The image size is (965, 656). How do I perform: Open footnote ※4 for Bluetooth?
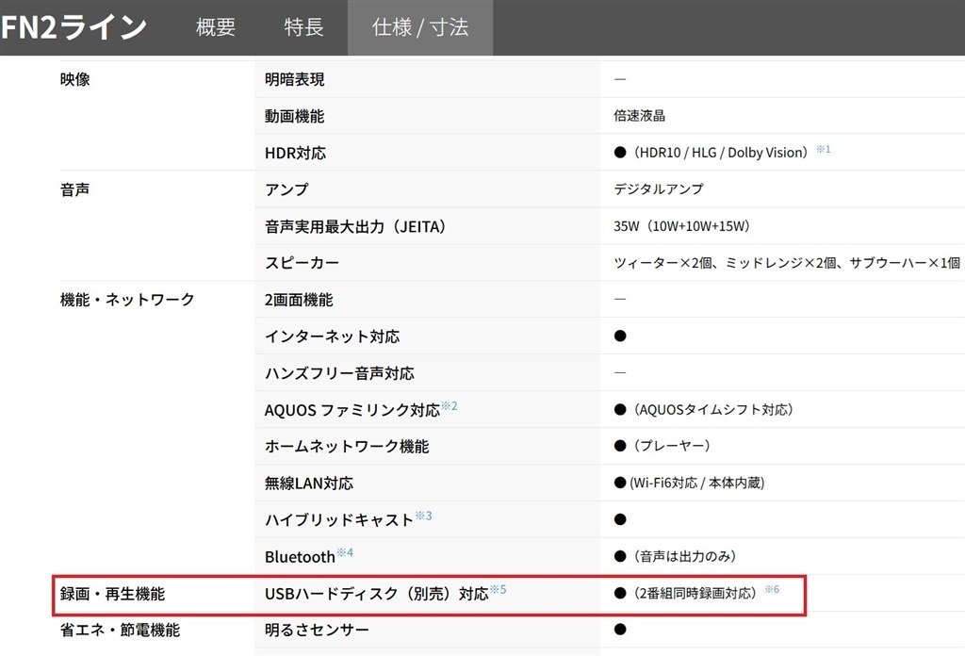click(x=344, y=550)
